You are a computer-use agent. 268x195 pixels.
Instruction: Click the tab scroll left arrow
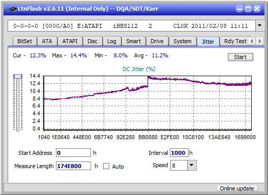tap(252, 41)
